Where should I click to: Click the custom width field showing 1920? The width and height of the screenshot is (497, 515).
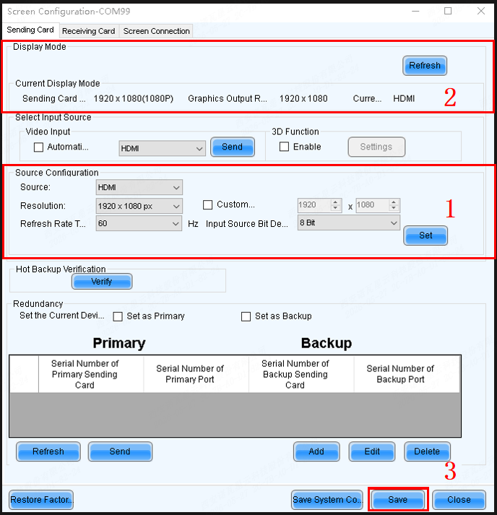314,205
